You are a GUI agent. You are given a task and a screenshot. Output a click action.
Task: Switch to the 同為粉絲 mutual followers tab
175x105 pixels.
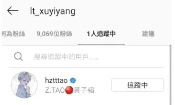click(x=13, y=34)
